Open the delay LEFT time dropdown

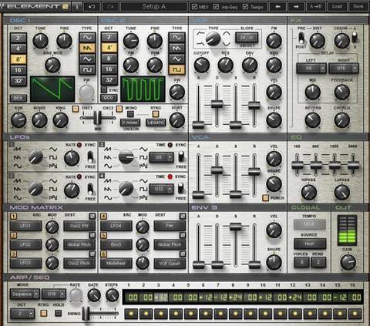click(x=311, y=69)
